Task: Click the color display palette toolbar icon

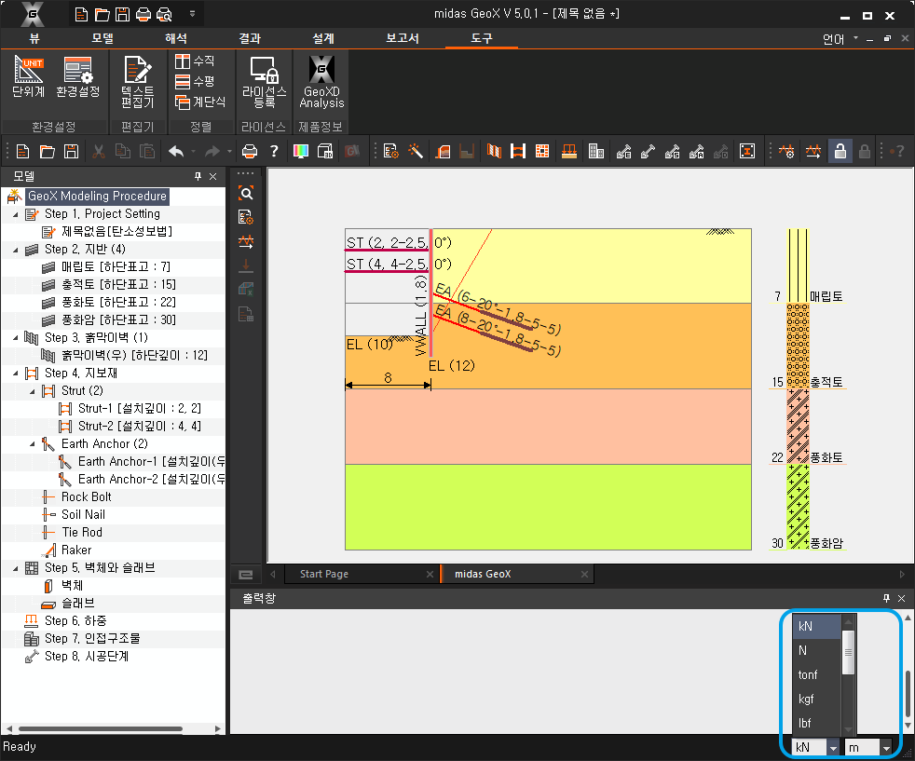Action: (301, 151)
